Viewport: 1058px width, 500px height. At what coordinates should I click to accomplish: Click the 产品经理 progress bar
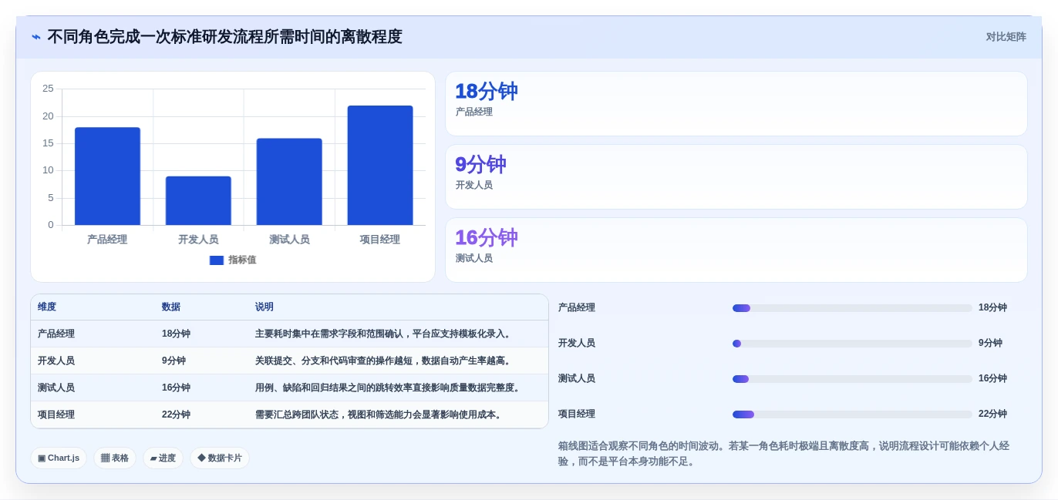coord(852,308)
